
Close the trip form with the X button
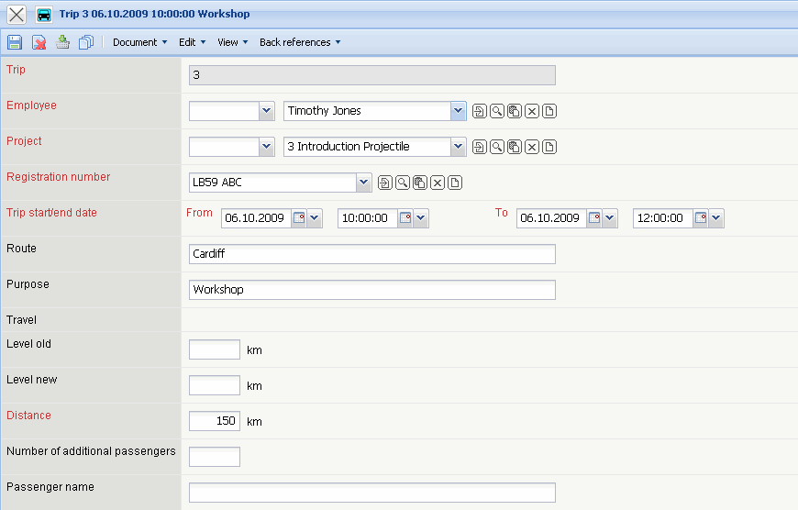point(17,15)
